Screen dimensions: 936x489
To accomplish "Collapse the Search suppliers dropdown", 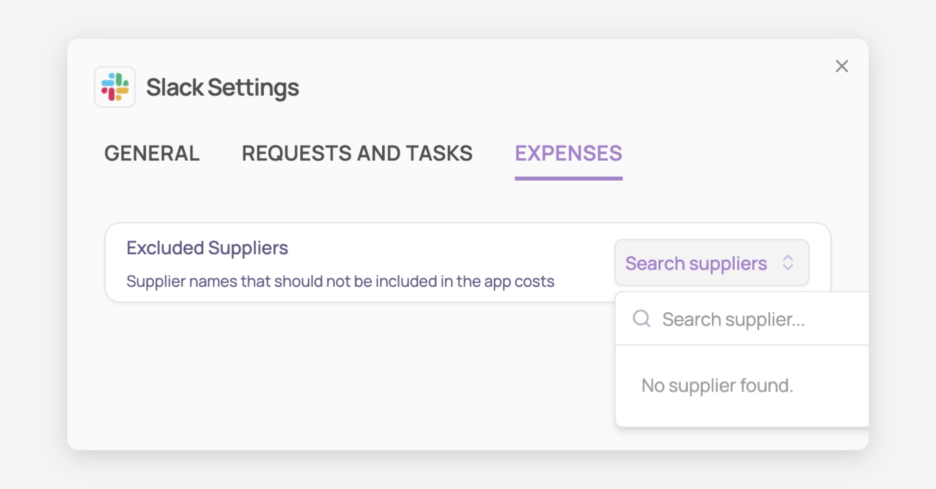I will coord(711,262).
